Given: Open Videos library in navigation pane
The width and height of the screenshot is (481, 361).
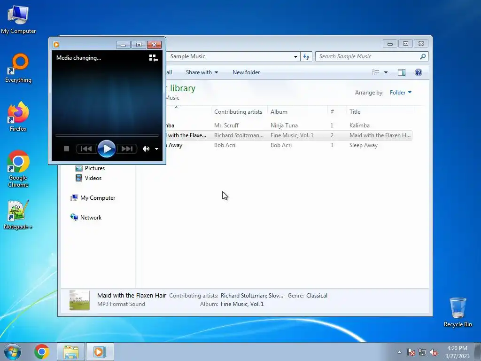Looking at the screenshot, I should pos(88,178).
